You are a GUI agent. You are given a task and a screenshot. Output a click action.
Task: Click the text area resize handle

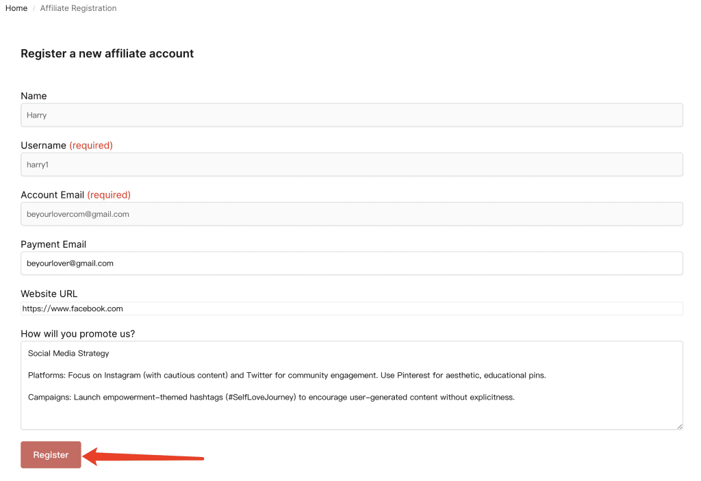pyautogui.click(x=679, y=426)
